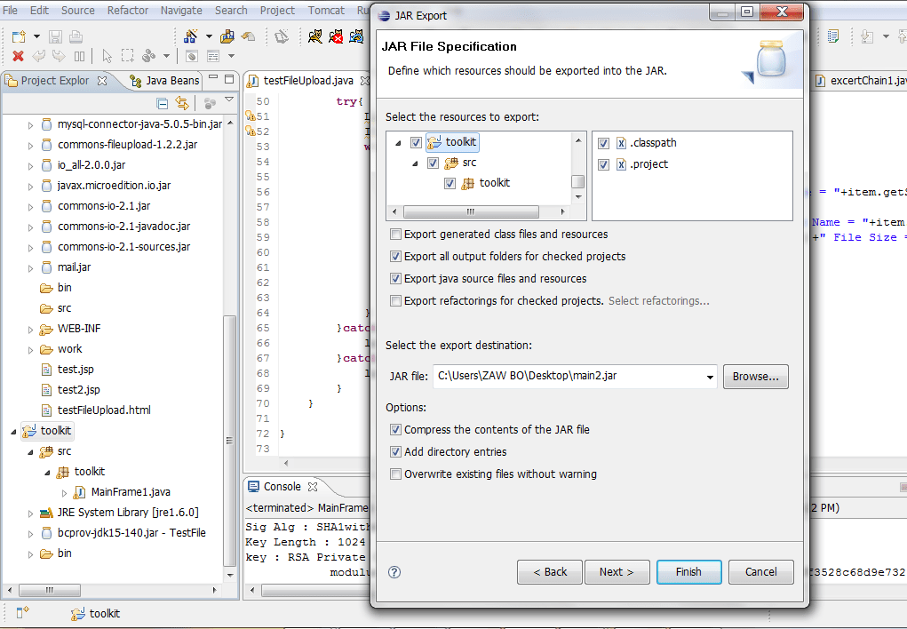This screenshot has height=629, width=907.
Task: Click the Print toolbar icon
Action: (x=76, y=36)
